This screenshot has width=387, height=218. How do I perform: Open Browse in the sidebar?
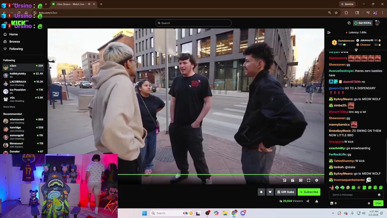[x=15, y=41]
